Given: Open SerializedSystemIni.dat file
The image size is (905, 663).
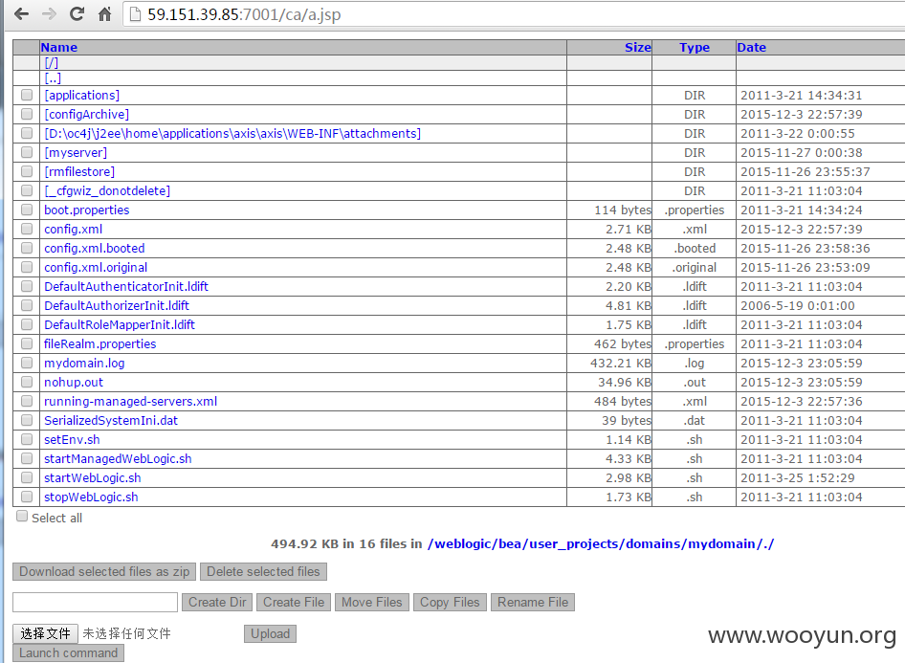Looking at the screenshot, I should [x=111, y=420].
